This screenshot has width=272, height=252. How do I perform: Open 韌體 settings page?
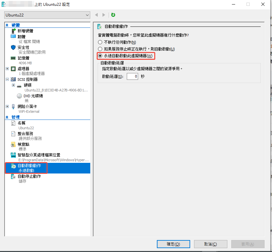[22, 37]
